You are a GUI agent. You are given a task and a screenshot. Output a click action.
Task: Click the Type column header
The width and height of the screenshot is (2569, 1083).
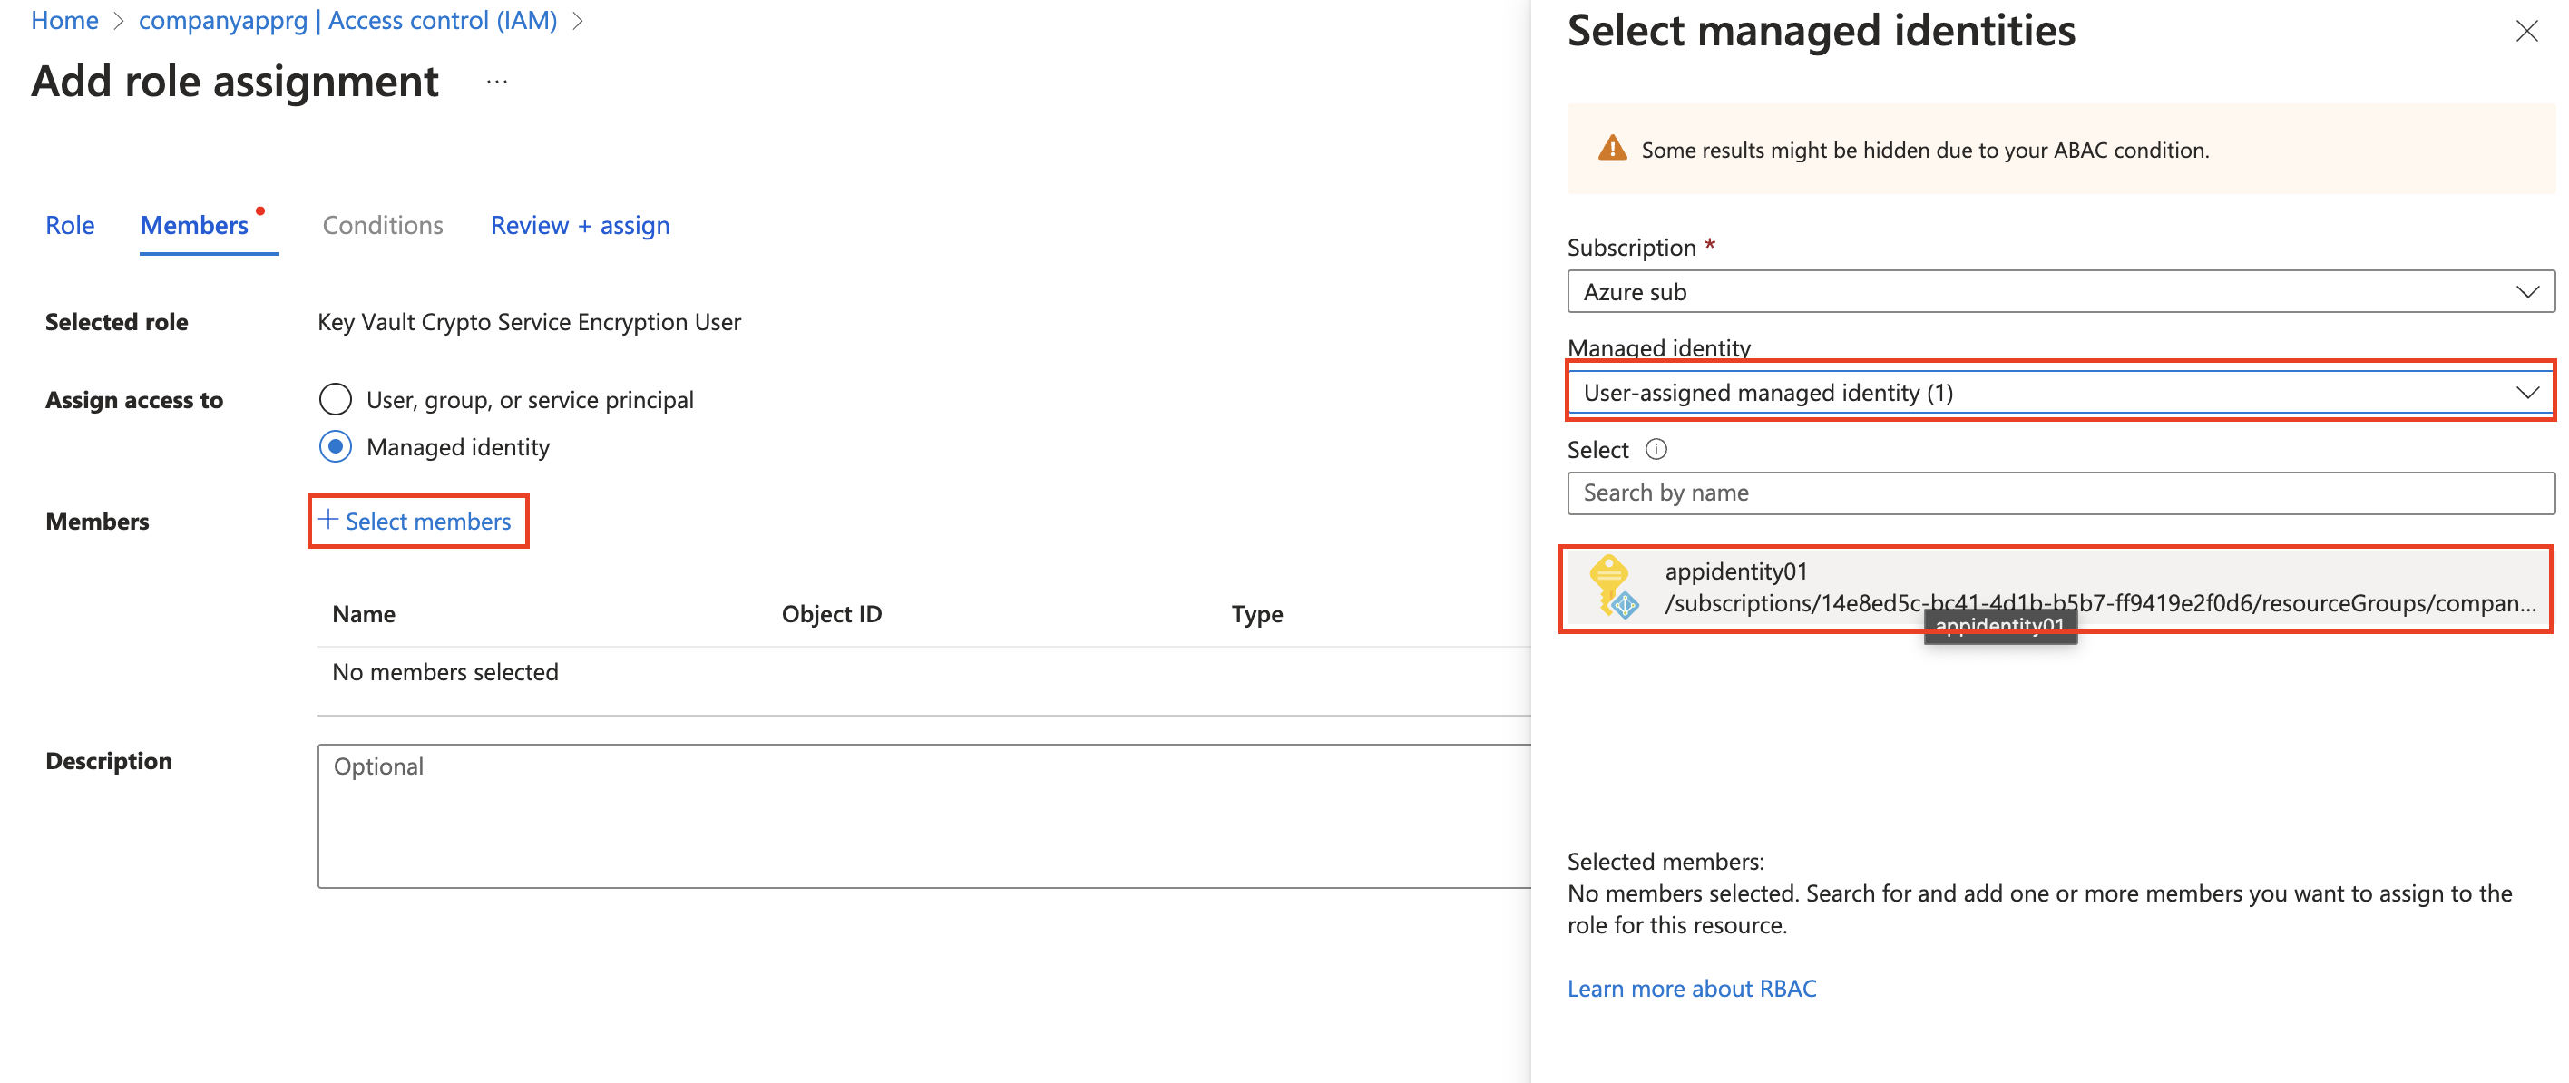(1256, 614)
